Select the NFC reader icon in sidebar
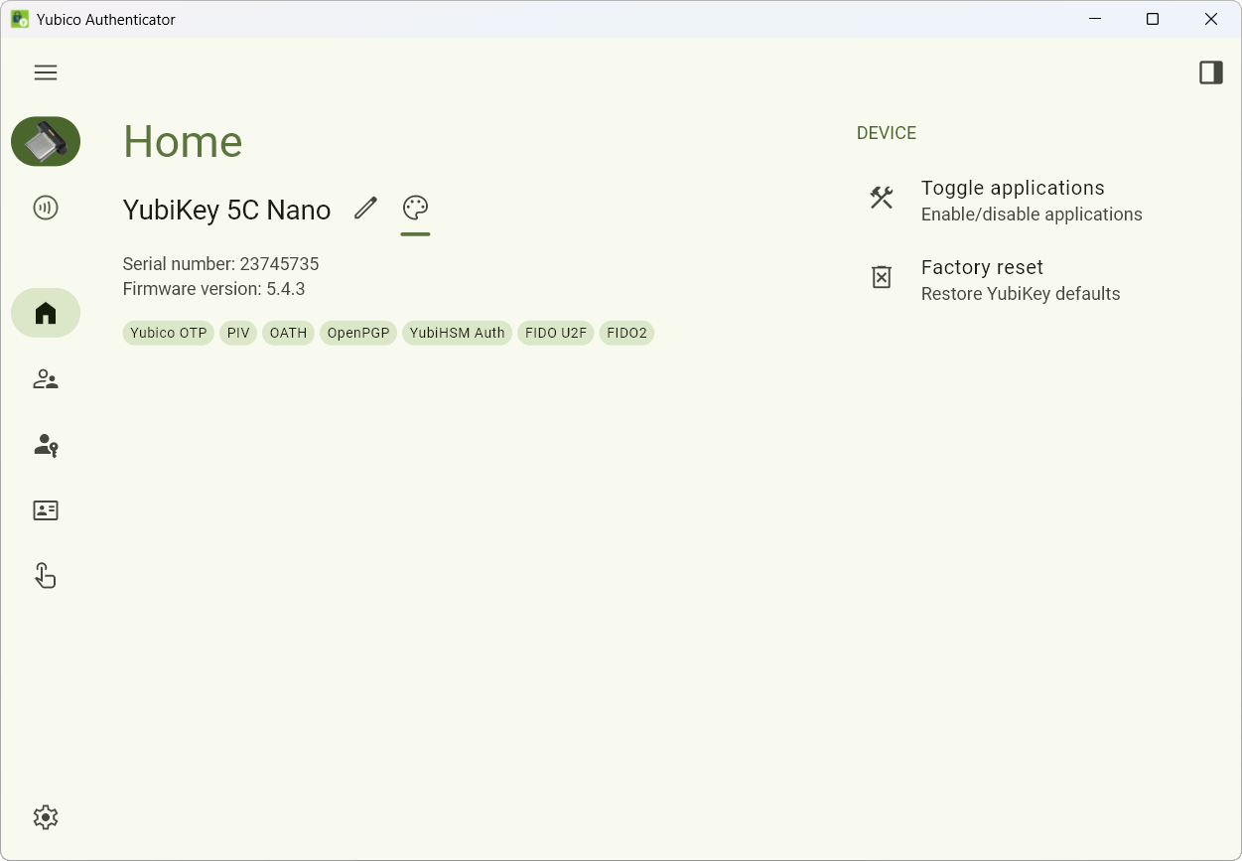This screenshot has height=861, width=1242. (x=46, y=208)
